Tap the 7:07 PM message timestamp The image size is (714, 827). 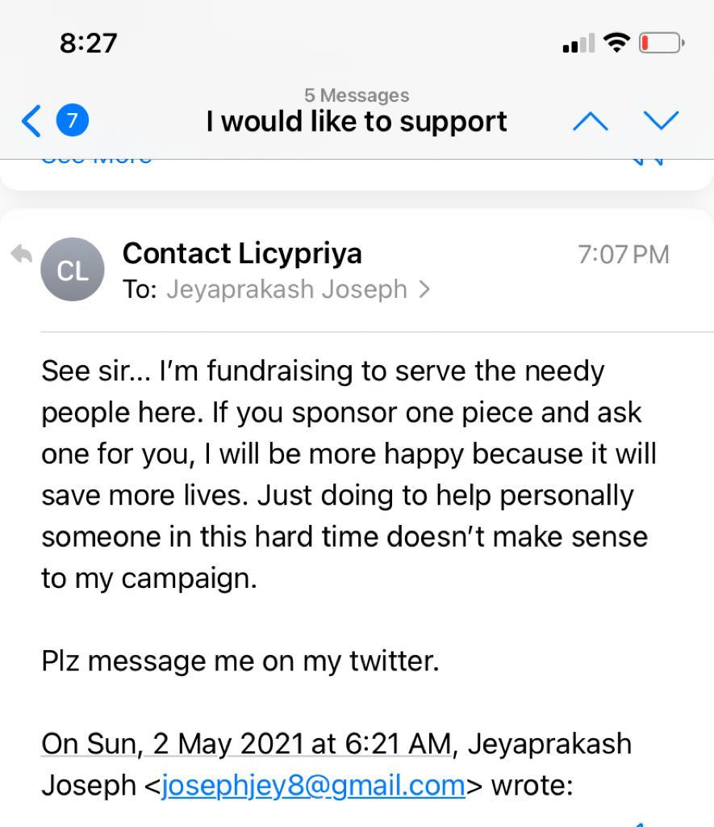point(624,254)
